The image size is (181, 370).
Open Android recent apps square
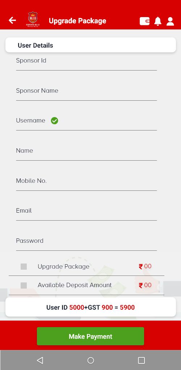pyautogui.click(x=141, y=360)
